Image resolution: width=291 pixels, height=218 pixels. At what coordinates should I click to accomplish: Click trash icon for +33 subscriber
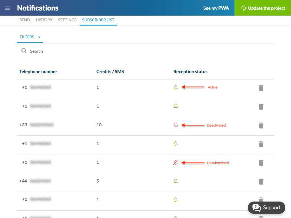(261, 125)
